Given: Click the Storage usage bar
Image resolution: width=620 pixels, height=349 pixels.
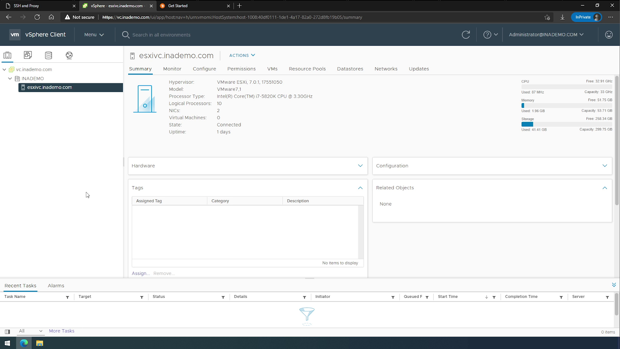Looking at the screenshot, I should click(x=567, y=124).
